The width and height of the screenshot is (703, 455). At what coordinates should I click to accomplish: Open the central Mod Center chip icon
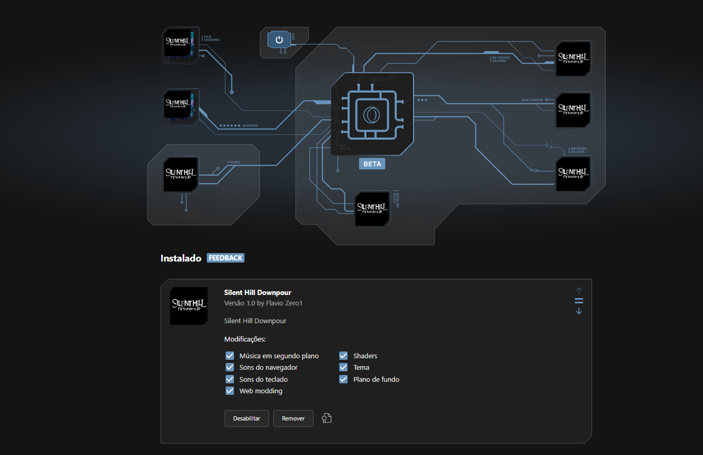click(x=372, y=113)
